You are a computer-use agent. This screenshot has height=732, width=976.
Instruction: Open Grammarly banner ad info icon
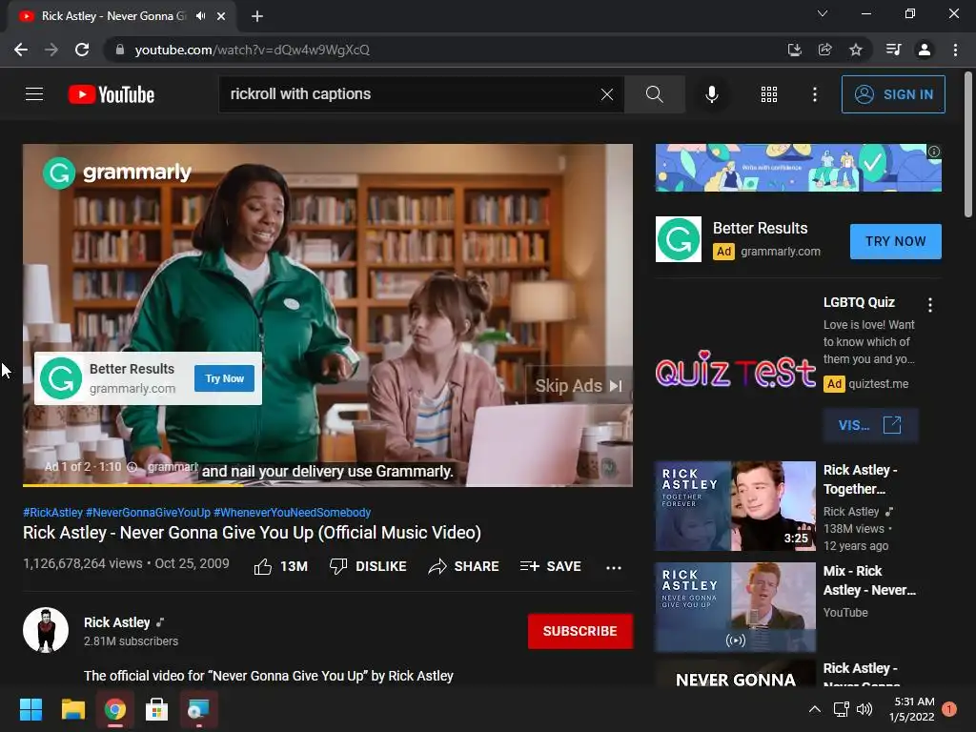pos(934,152)
